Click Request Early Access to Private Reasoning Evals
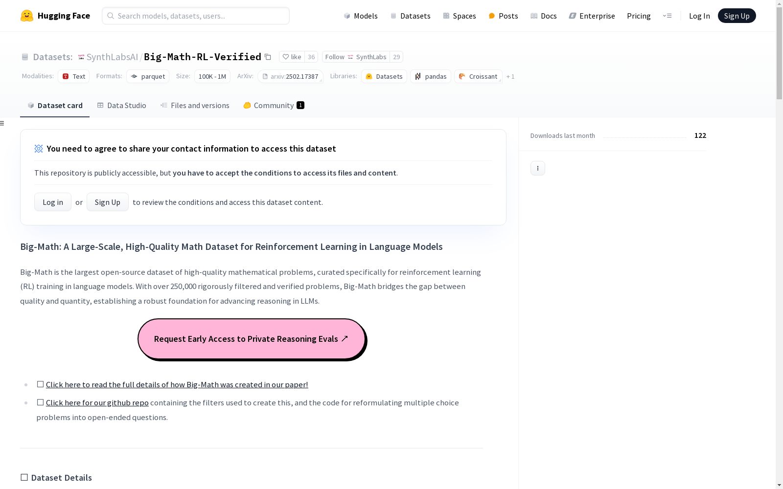This screenshot has width=783, height=489. tap(252, 339)
